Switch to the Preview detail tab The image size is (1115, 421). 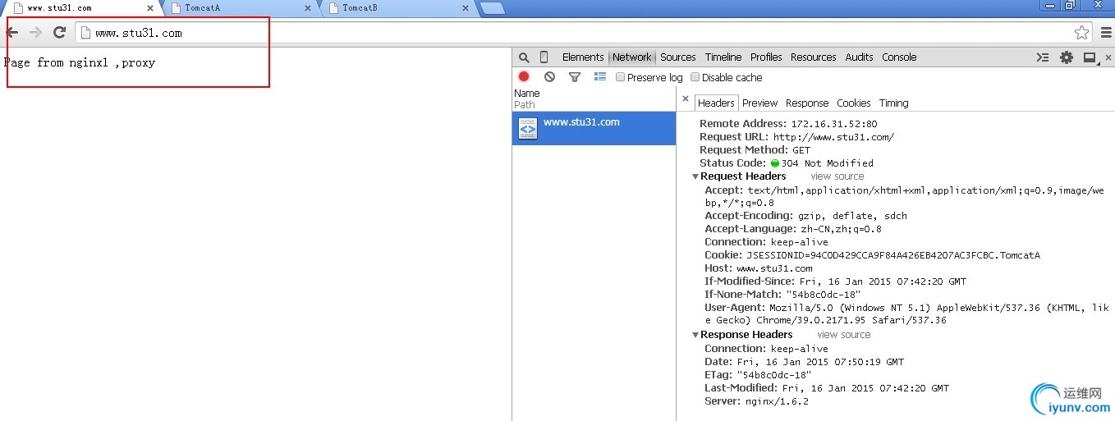pyautogui.click(x=759, y=103)
